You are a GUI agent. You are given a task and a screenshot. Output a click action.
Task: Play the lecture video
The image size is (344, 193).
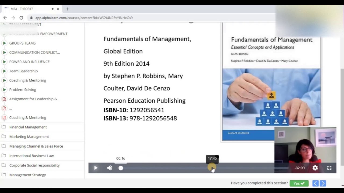click(96, 168)
